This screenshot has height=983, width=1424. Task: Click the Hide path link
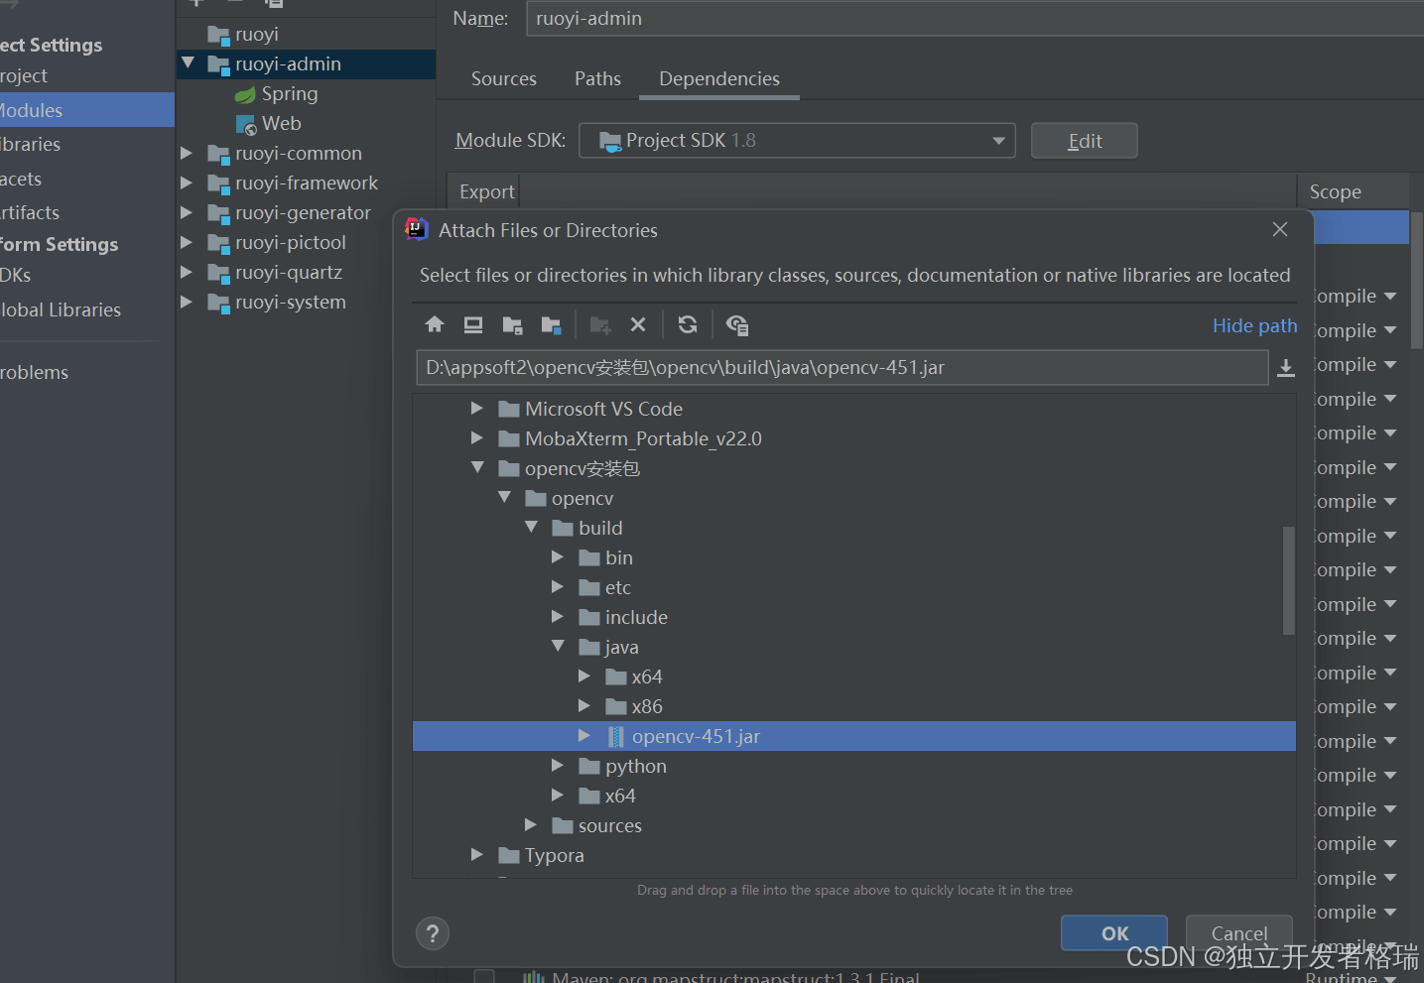click(1254, 325)
